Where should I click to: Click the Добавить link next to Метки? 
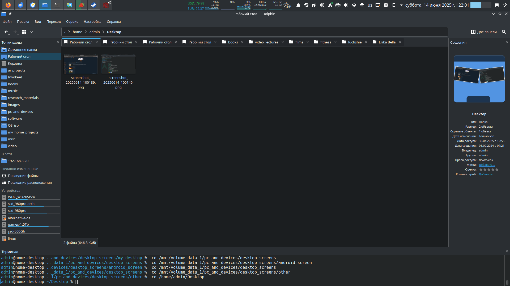(x=487, y=165)
